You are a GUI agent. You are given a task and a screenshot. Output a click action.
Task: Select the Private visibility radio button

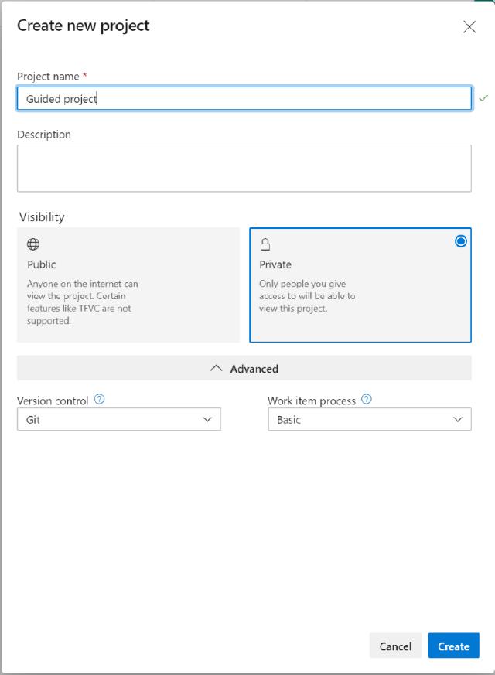click(461, 241)
